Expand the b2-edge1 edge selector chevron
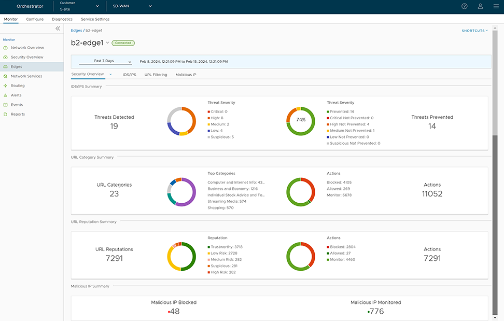Viewport: 504px width, 321px height. coord(107,43)
